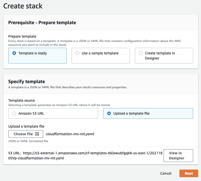This screenshot has height=181, width=201.
Task: Click the 'Create stack' page heading
Action: point(23,6)
